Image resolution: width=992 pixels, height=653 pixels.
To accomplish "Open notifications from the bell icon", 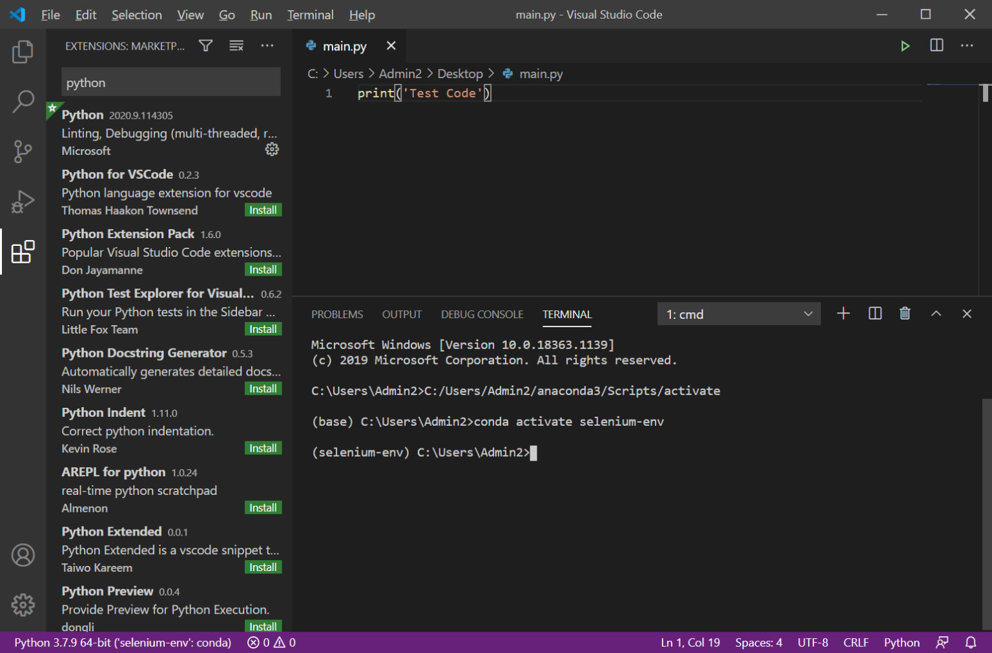I will (971, 642).
